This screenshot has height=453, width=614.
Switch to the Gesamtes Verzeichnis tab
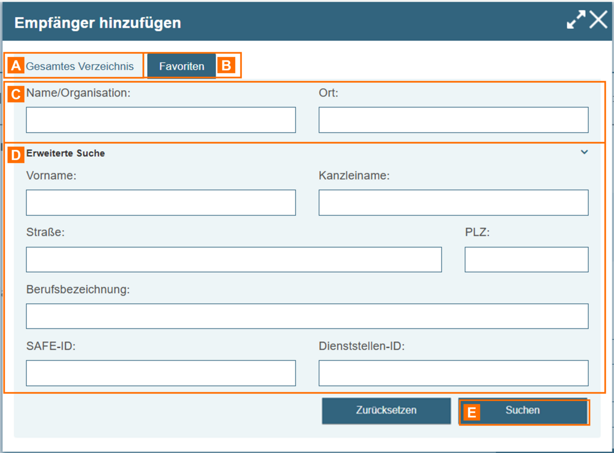[79, 67]
